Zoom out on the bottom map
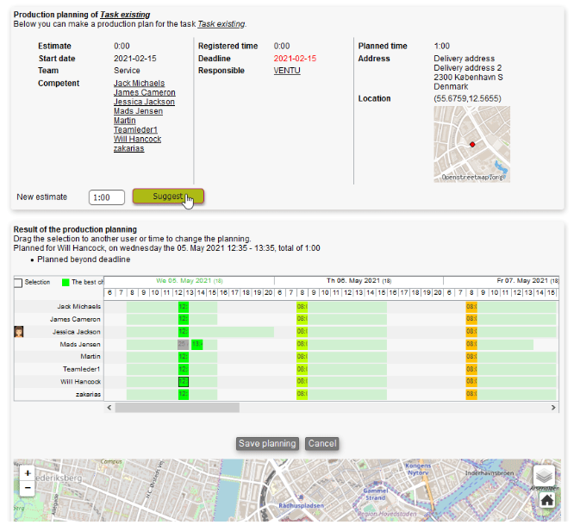The width and height of the screenshot is (580, 525). click(28, 488)
